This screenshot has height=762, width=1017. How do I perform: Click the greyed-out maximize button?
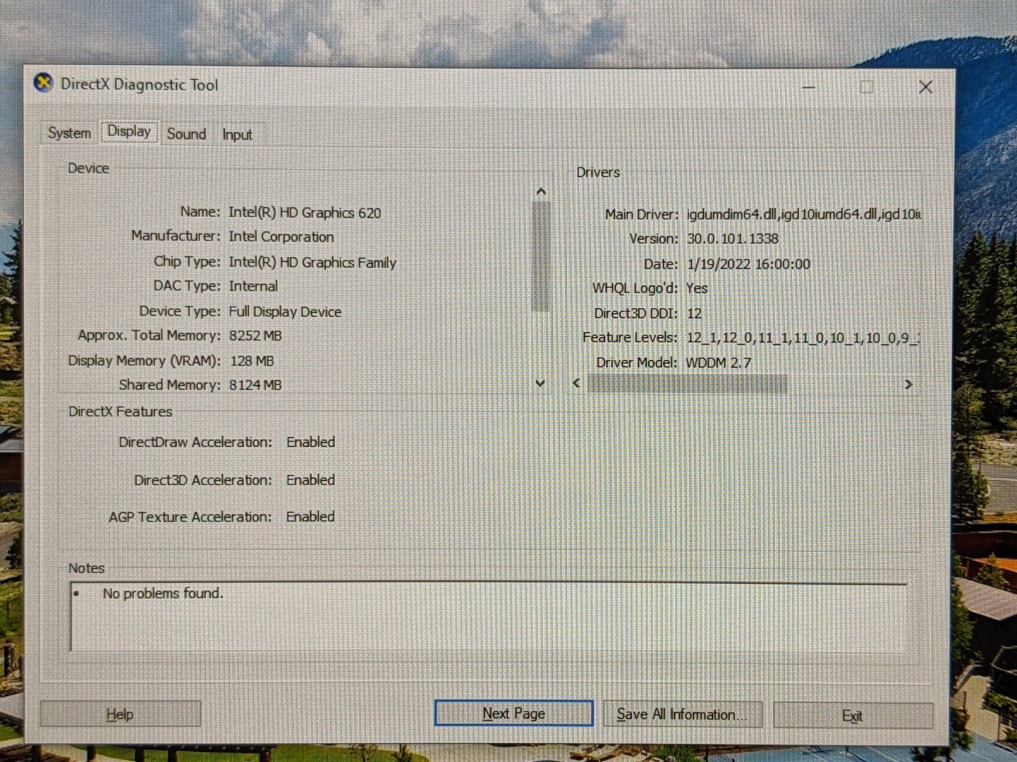(866, 87)
